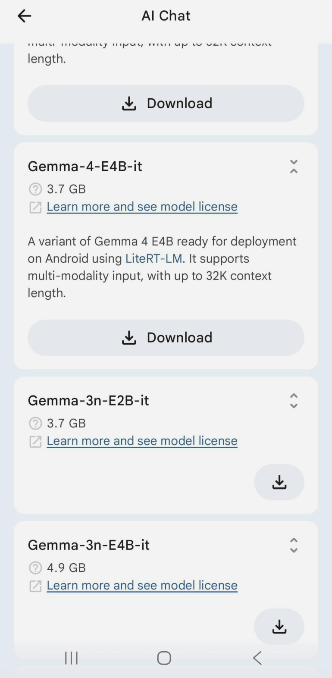Open license link for Gemma-3n-E4B-it
This screenshot has width=332, height=678.
click(x=142, y=585)
